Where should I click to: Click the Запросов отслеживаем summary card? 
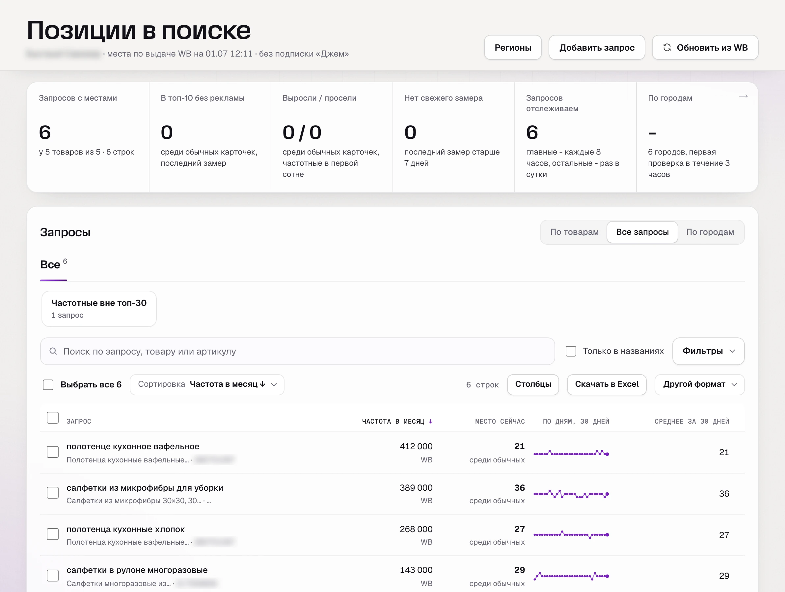click(x=575, y=137)
